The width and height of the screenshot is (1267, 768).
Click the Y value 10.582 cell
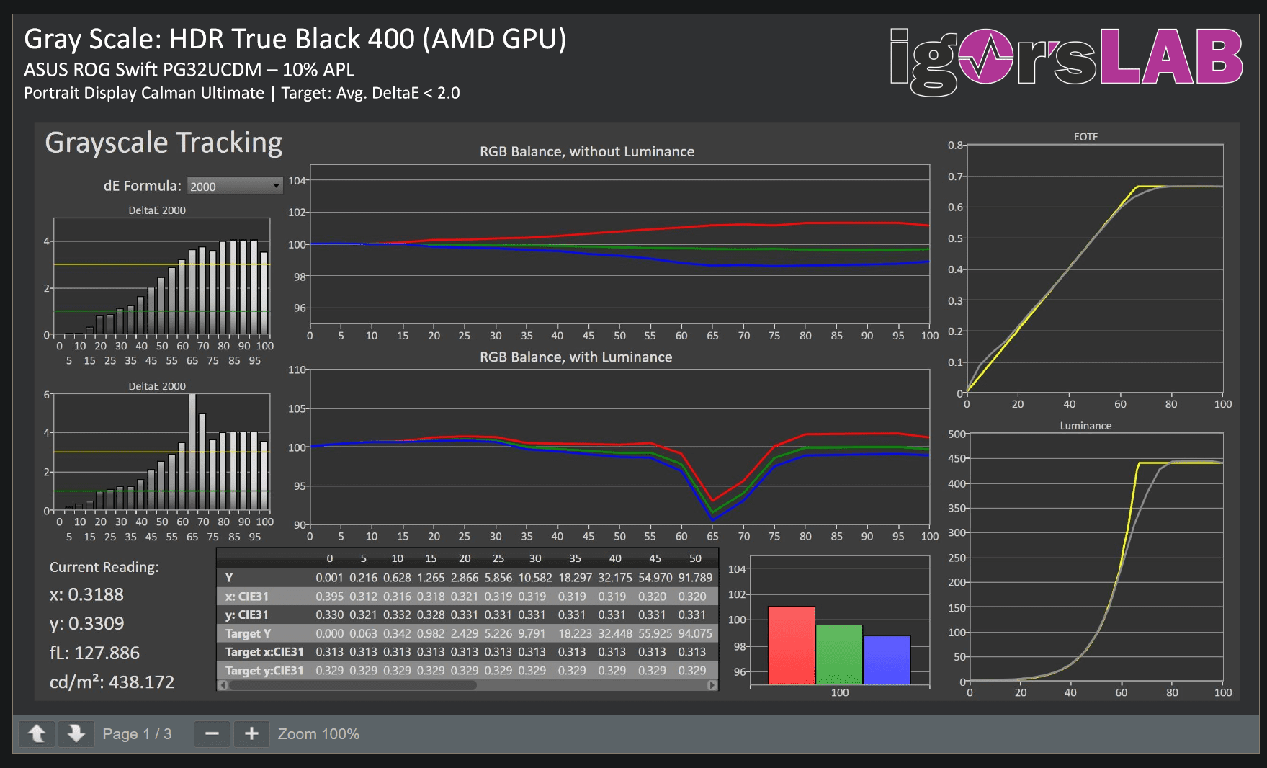click(535, 578)
